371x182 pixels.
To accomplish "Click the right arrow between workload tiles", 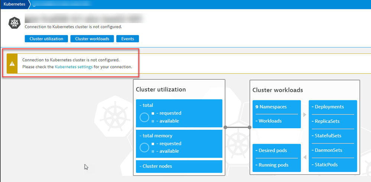I will 305,115.
